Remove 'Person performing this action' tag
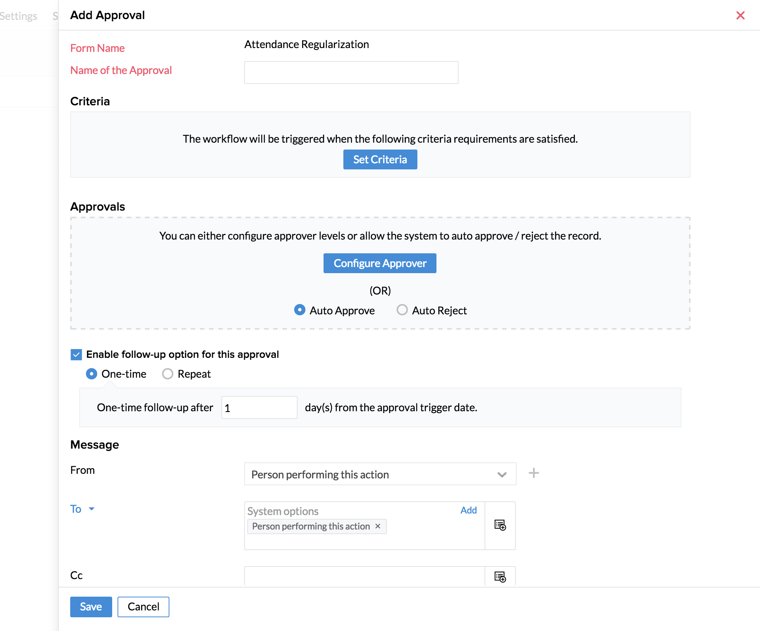760x631 pixels. (x=378, y=526)
